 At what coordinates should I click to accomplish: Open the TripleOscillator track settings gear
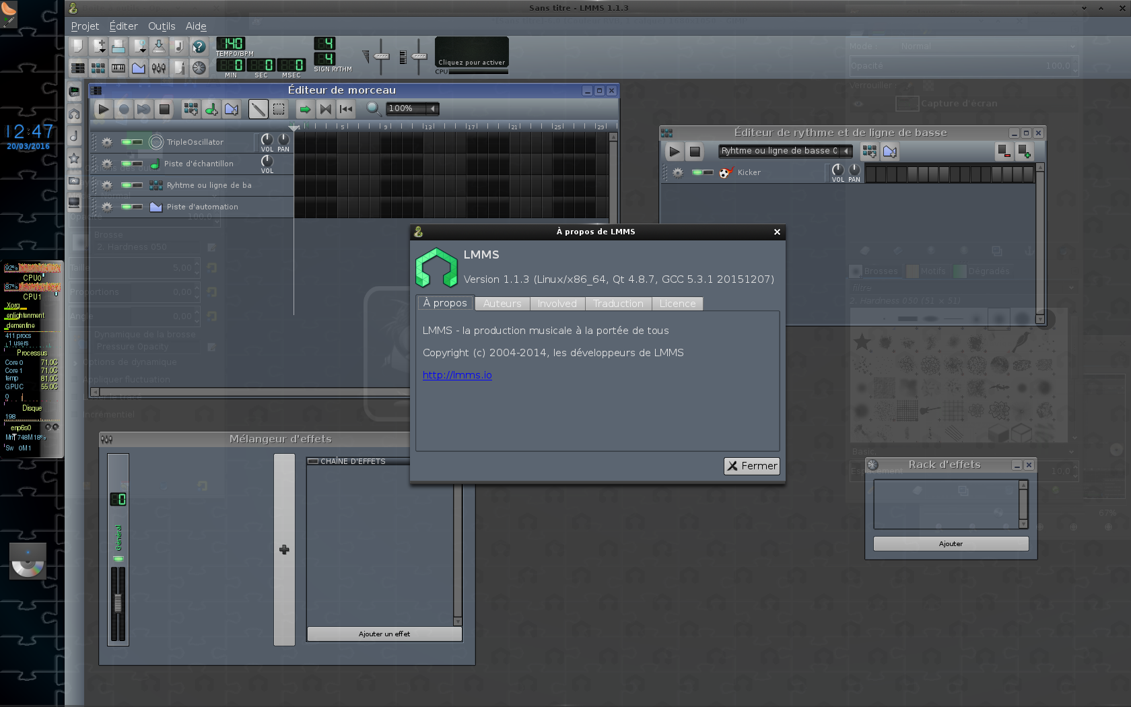(x=107, y=142)
